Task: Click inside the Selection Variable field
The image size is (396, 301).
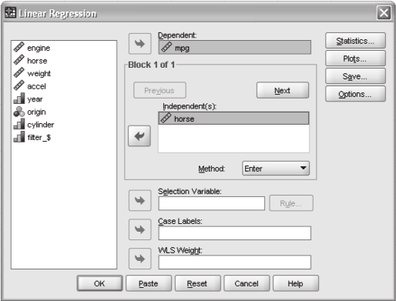Action: pos(212,203)
